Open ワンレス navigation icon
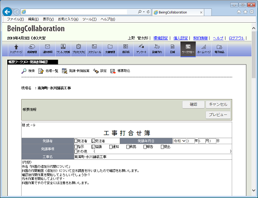258x198 pixels. point(63,49)
